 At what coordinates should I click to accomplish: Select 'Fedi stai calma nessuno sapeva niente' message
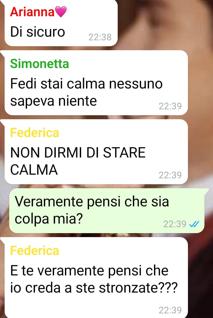coord(96,83)
